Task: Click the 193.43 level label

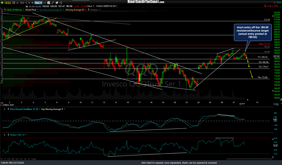Action: pyautogui.click(x=267, y=47)
